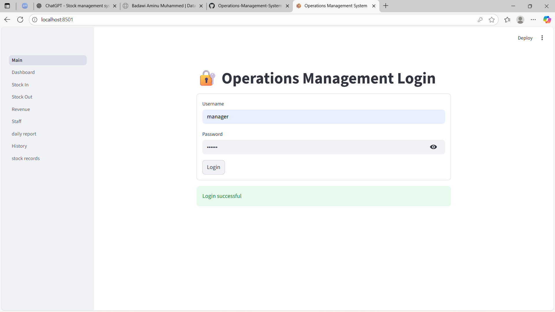Image resolution: width=555 pixels, height=312 pixels.
Task: Open a new browser tab
Action: pyautogui.click(x=386, y=6)
